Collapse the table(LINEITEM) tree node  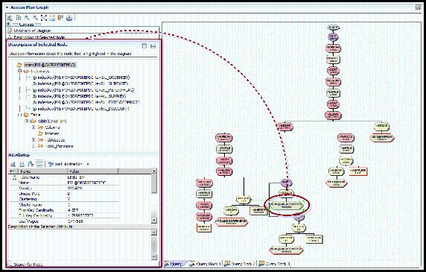tap(27, 121)
